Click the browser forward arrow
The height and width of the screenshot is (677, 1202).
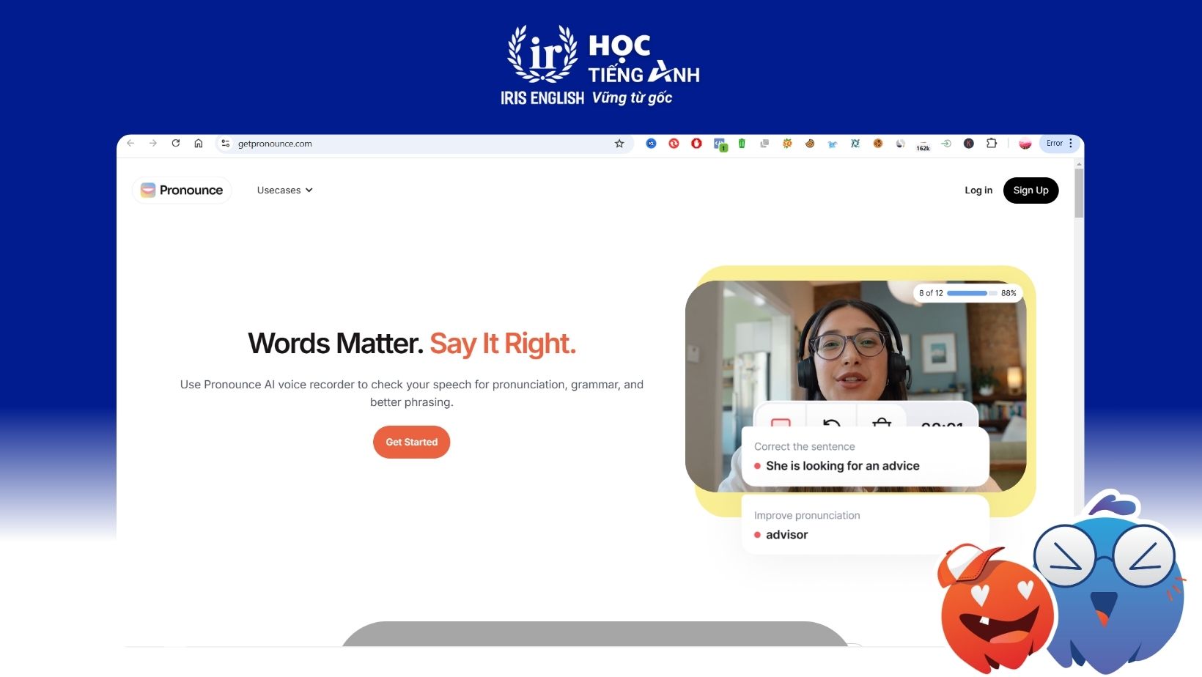pyautogui.click(x=153, y=144)
